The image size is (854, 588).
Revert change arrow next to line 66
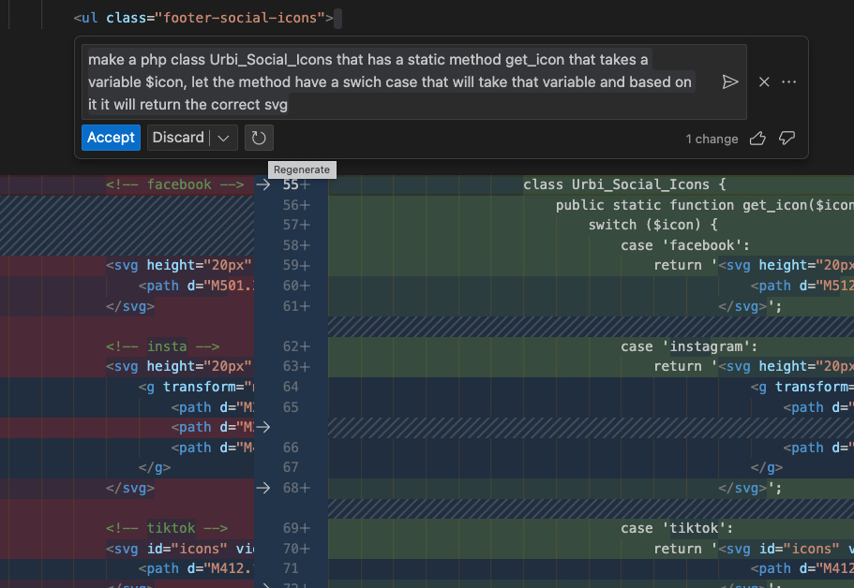pos(263,427)
